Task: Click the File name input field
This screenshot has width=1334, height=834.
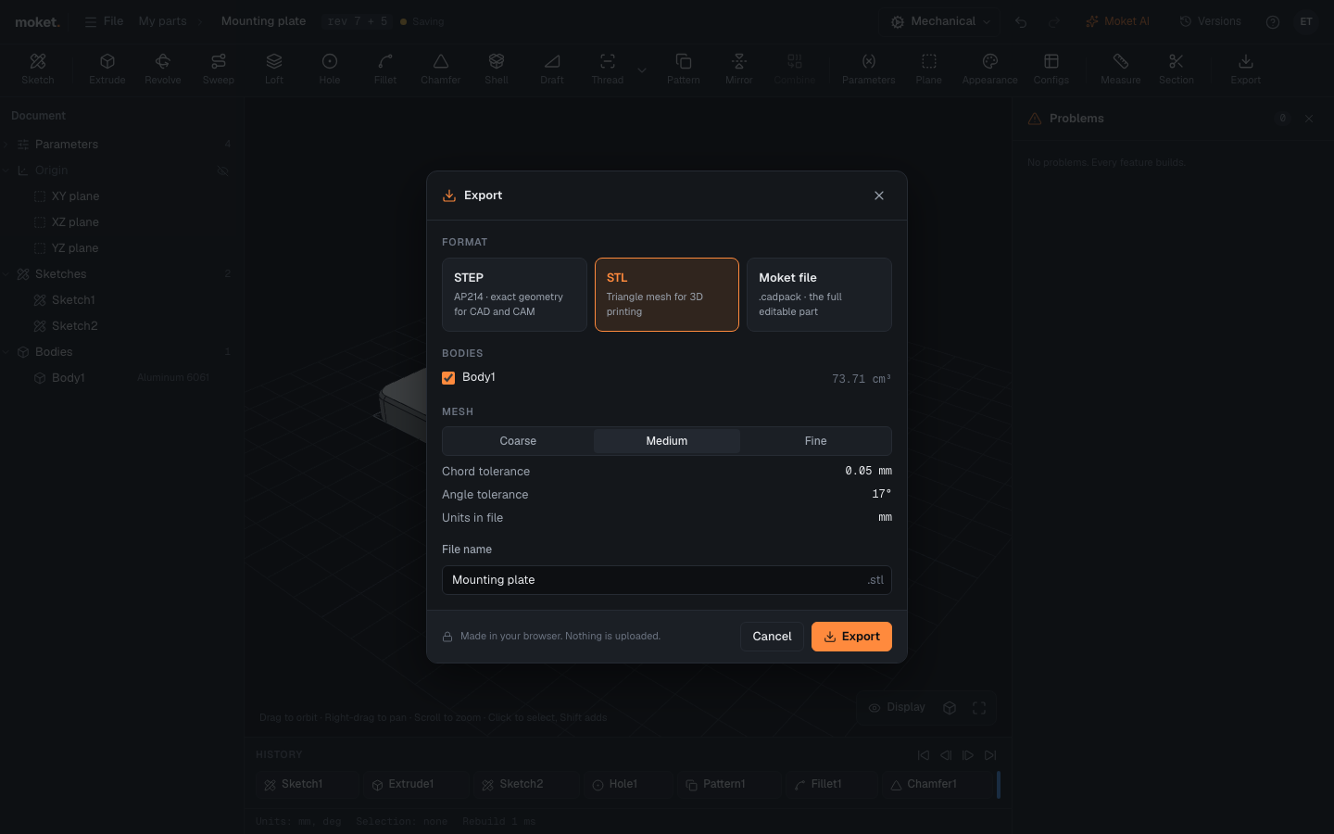Action: pos(667,580)
